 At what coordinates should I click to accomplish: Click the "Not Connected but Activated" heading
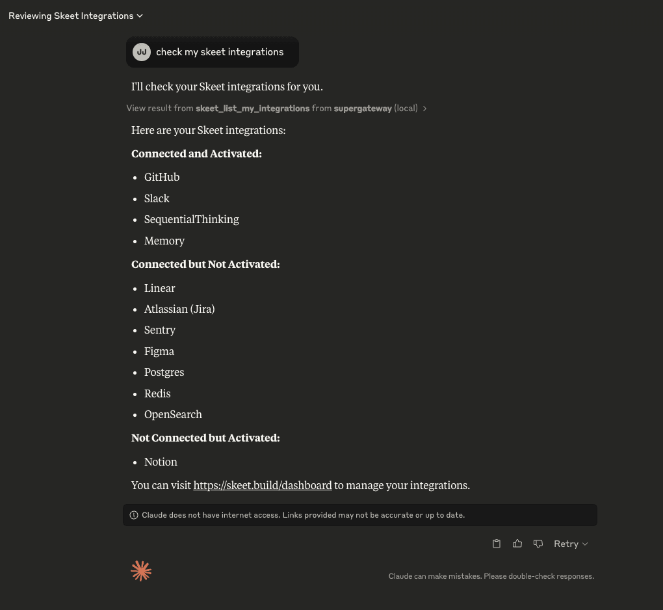coord(205,438)
